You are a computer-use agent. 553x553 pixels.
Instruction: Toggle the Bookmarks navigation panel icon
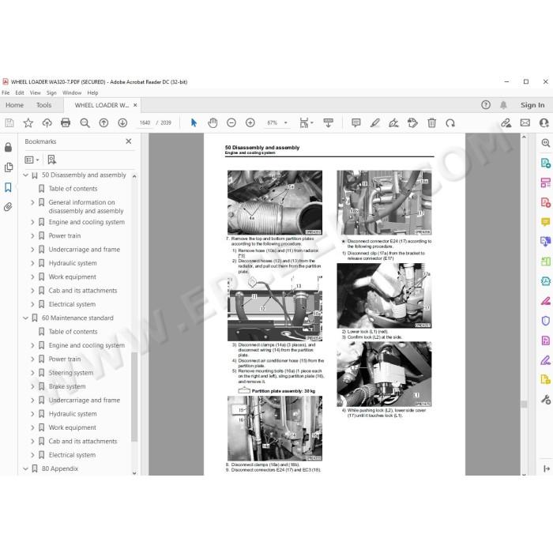[x=8, y=187]
